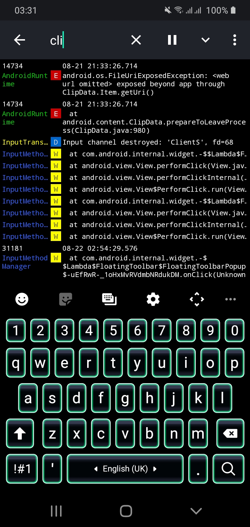This screenshot has width=250, height=527.
Task: Tap the Wi-Fi icon in status bar
Action: coord(179,10)
